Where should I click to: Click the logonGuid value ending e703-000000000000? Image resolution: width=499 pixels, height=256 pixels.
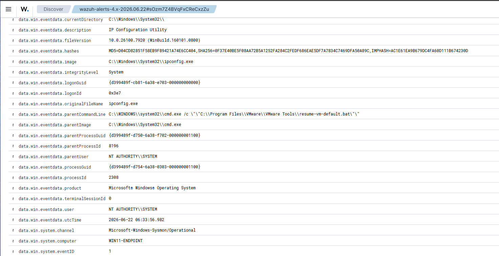click(155, 83)
